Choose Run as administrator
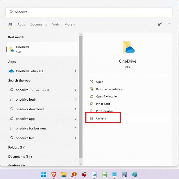 [109, 89]
